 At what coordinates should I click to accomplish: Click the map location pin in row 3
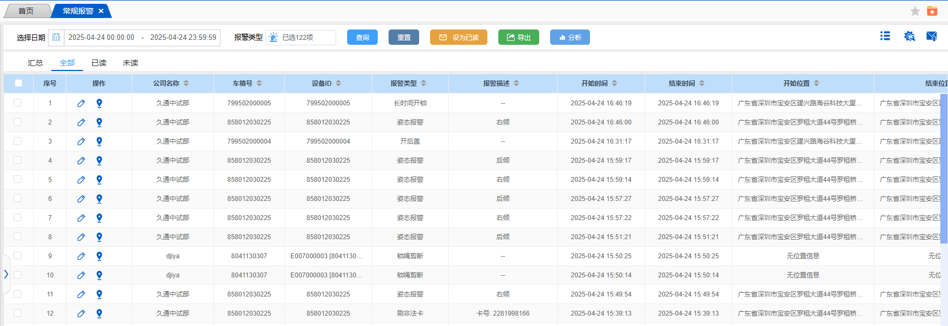[x=99, y=141]
